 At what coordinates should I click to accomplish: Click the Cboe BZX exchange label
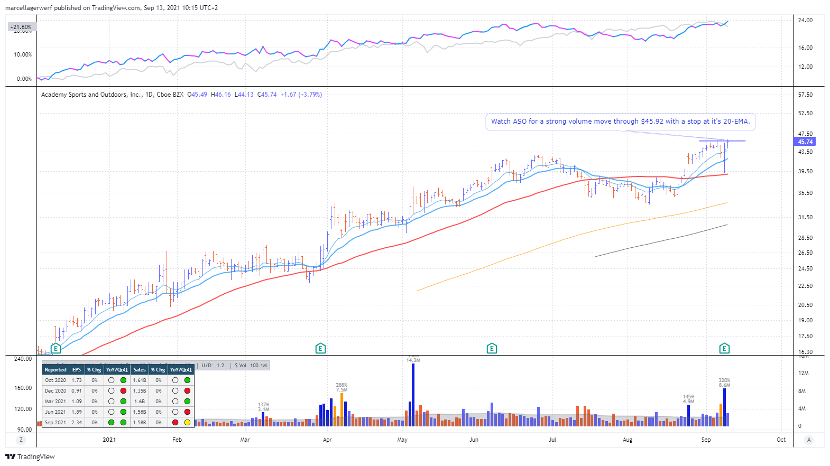tap(170, 95)
